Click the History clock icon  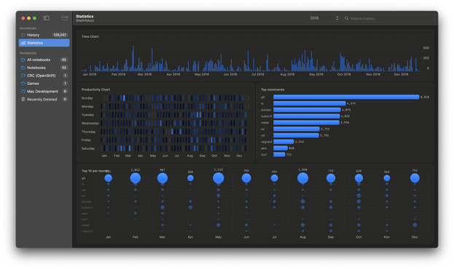(x=23, y=35)
